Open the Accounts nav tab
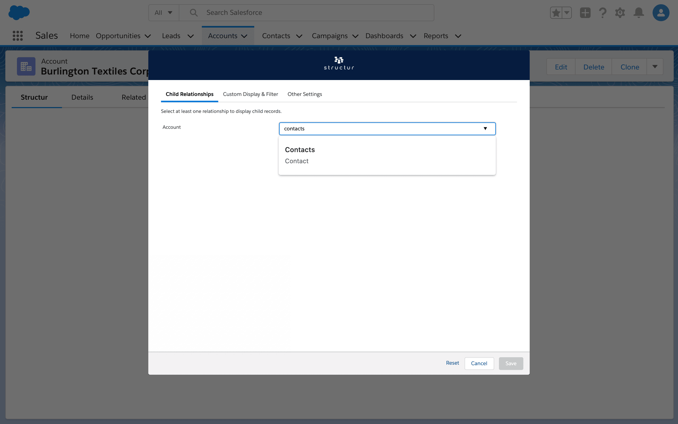 tap(222, 36)
